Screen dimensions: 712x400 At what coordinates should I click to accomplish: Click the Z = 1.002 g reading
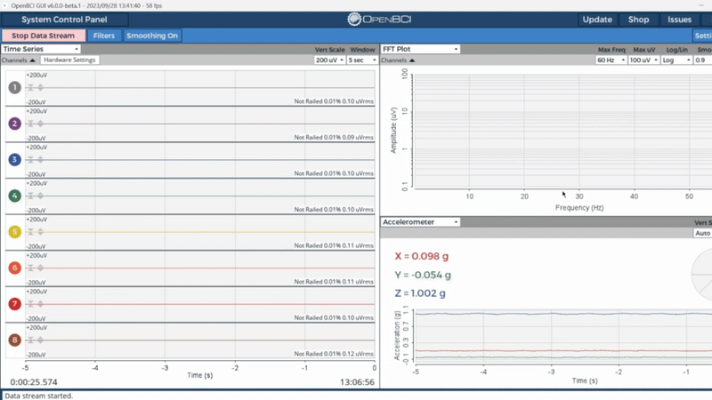420,293
